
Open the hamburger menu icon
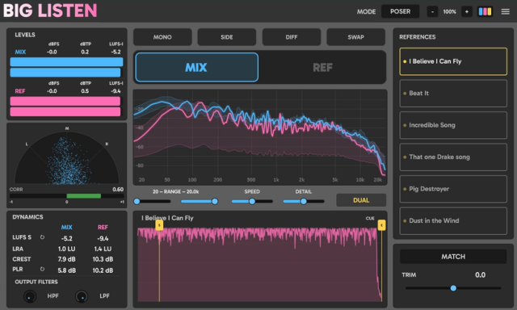coord(505,11)
